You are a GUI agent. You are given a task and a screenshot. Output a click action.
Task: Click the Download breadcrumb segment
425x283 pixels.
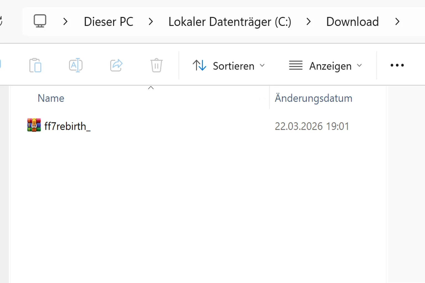(353, 22)
